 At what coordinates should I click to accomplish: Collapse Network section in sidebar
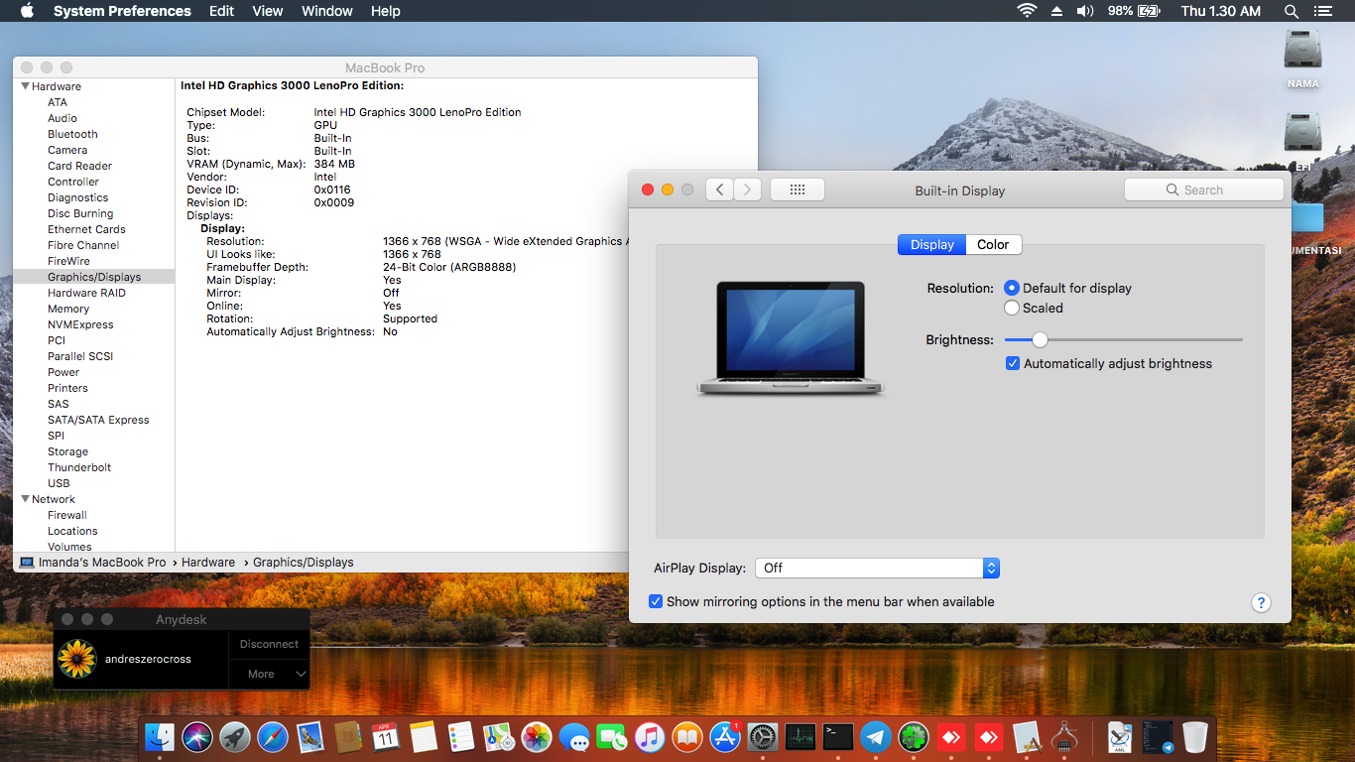point(25,499)
